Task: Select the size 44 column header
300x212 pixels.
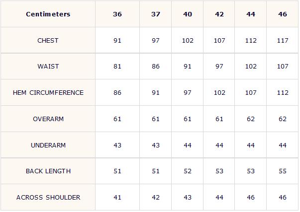Action: (x=251, y=14)
